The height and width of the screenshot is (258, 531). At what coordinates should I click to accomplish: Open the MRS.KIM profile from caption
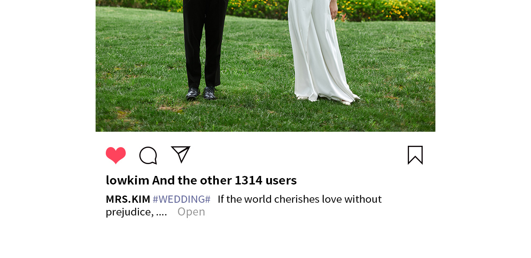click(x=128, y=199)
